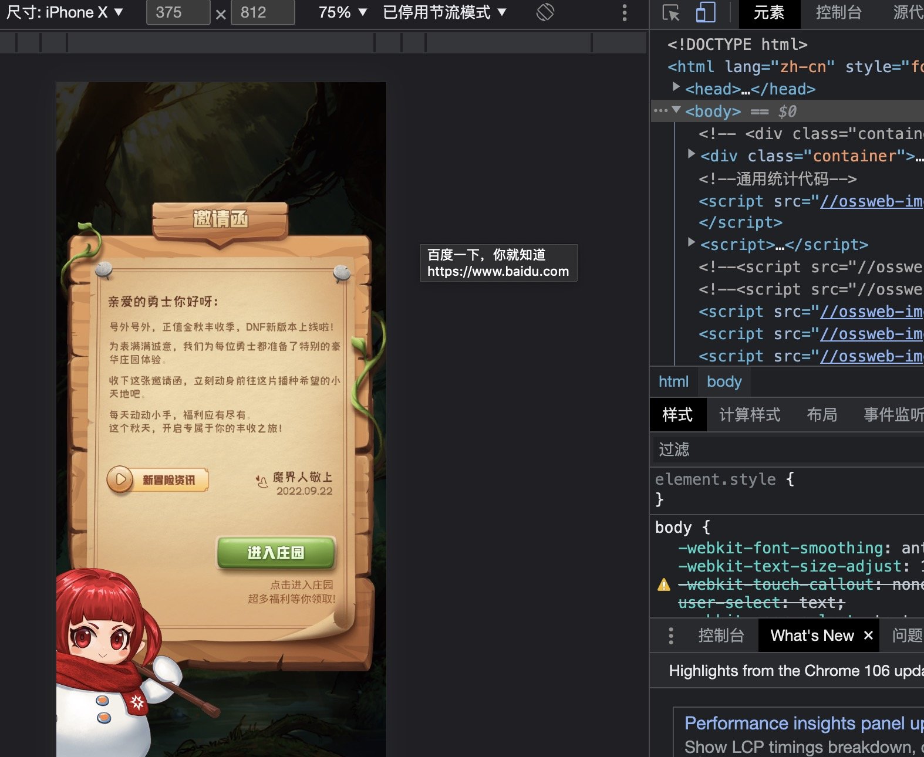Open the first ossweb-img script link
Viewport: 924px width, 757px height.
coord(871,201)
